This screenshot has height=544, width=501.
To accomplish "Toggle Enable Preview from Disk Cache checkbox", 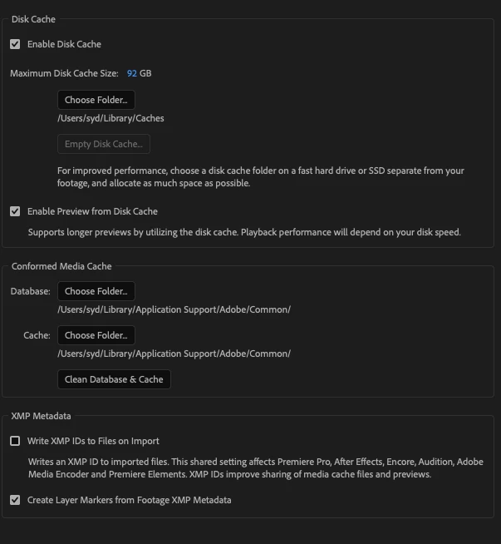I will (x=15, y=211).
